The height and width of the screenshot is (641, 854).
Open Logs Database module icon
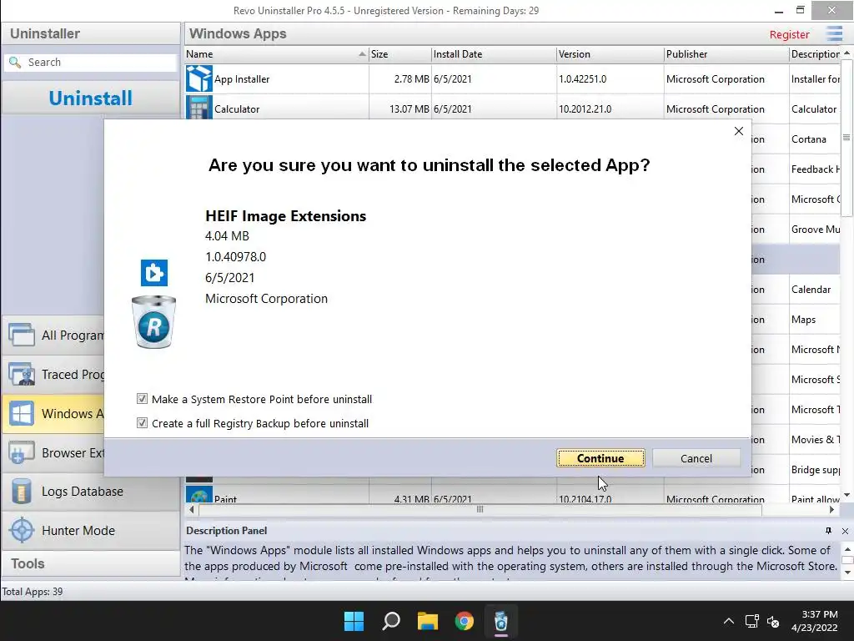click(22, 491)
